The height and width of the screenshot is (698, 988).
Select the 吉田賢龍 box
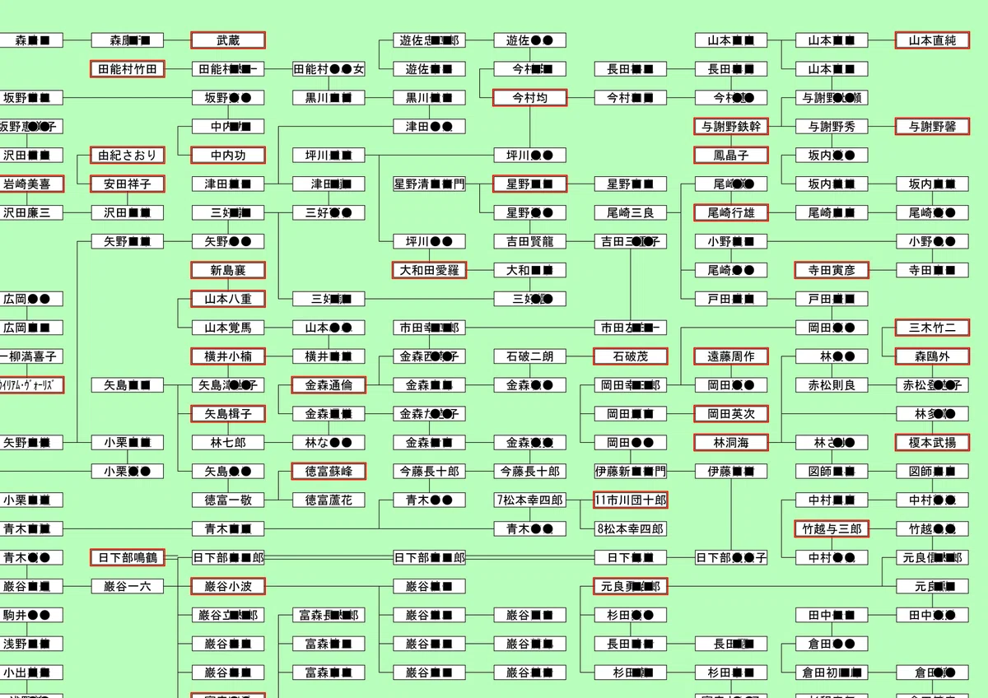pyautogui.click(x=529, y=241)
